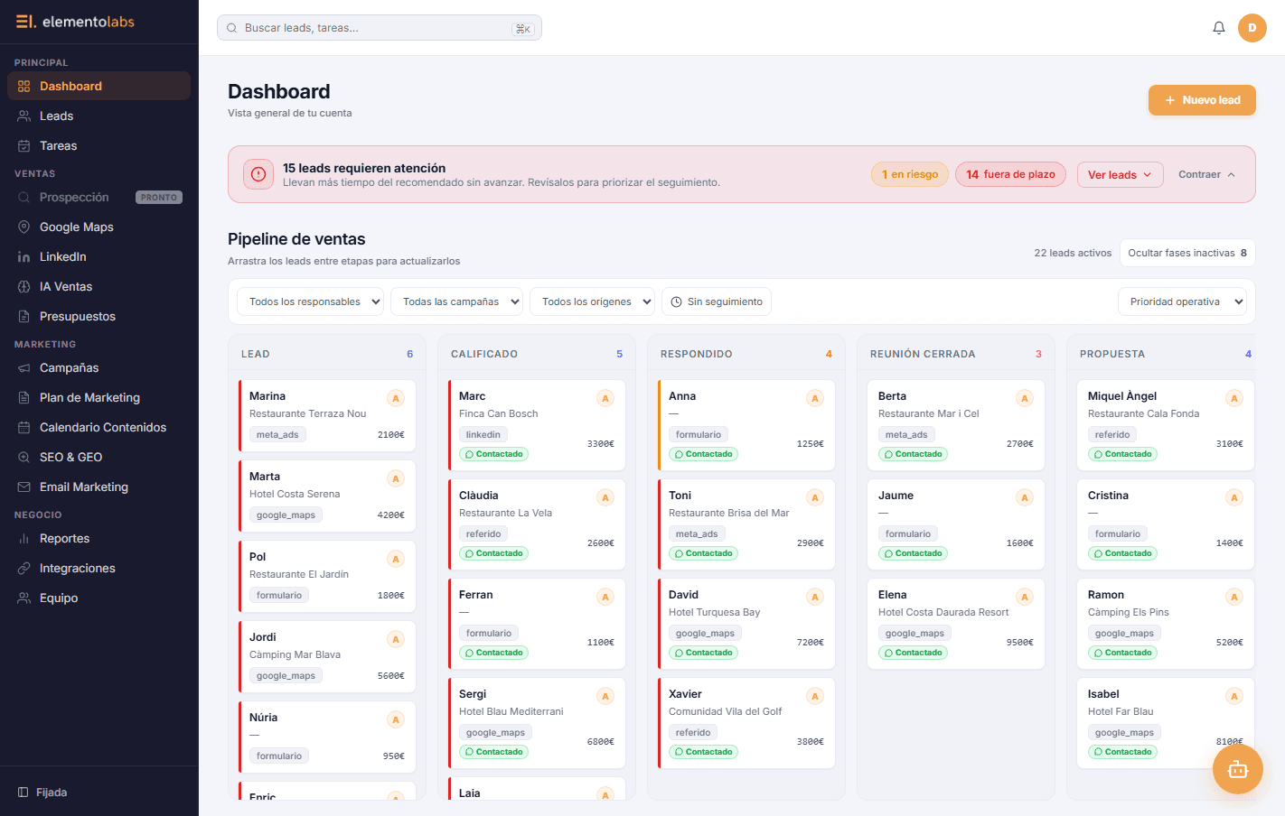Open Jordi Càmping Mar Blava card
1285x816 pixels.
(327, 656)
